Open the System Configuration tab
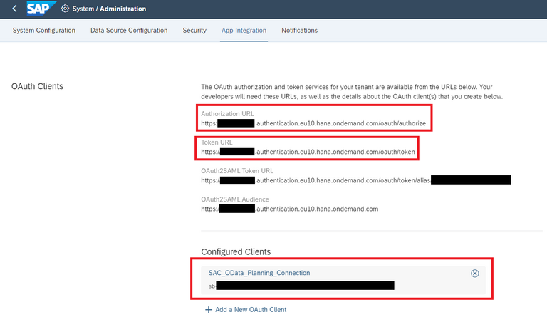The height and width of the screenshot is (327, 547). [44, 31]
